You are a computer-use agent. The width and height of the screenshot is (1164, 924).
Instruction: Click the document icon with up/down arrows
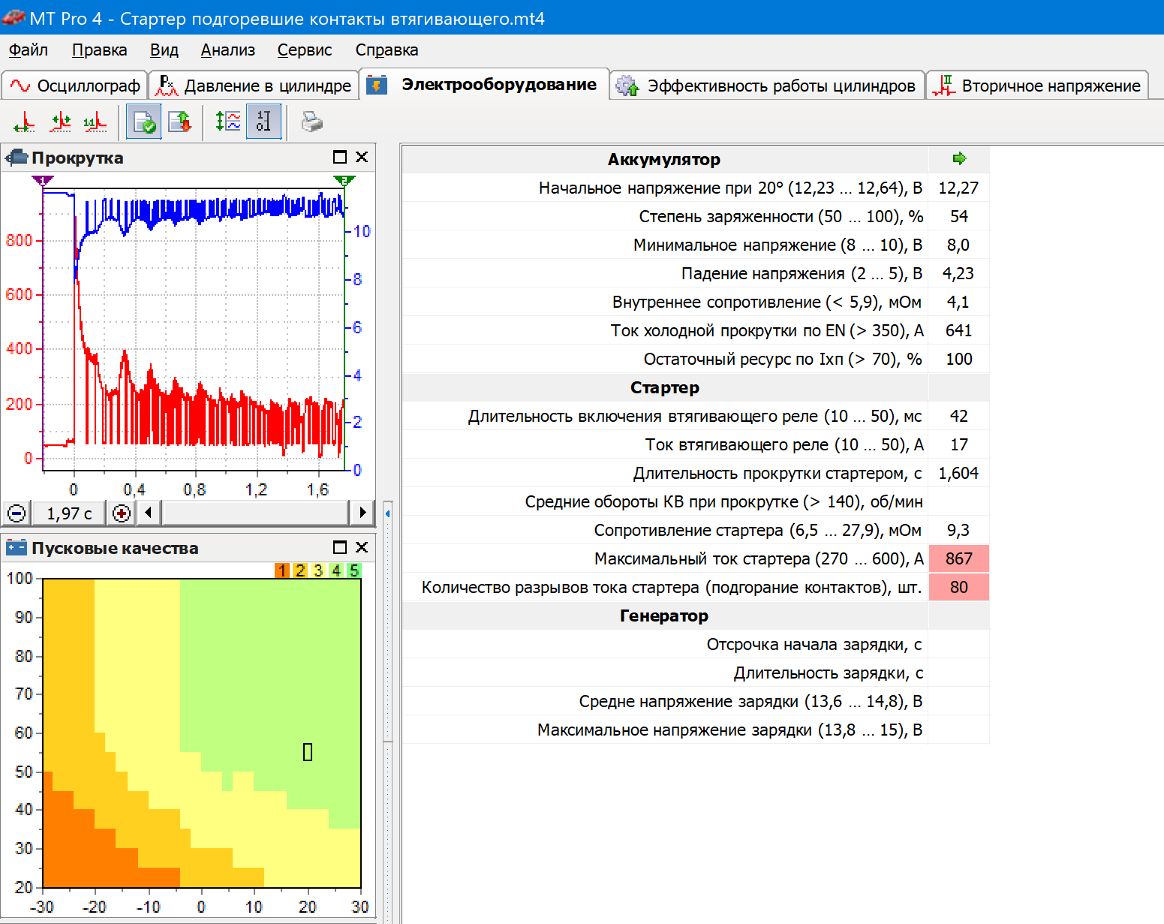click(x=180, y=122)
